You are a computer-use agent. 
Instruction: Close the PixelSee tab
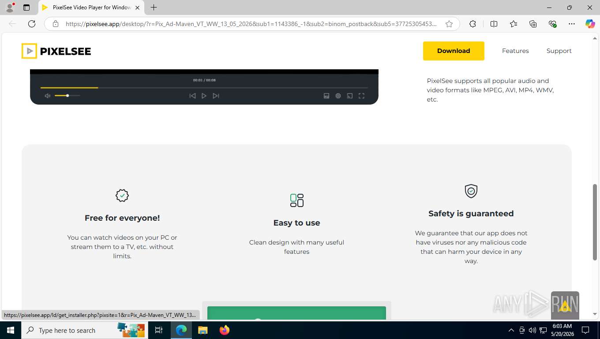(137, 8)
